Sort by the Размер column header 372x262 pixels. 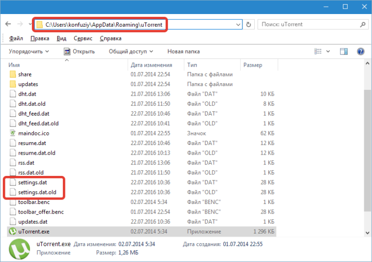[259, 65]
